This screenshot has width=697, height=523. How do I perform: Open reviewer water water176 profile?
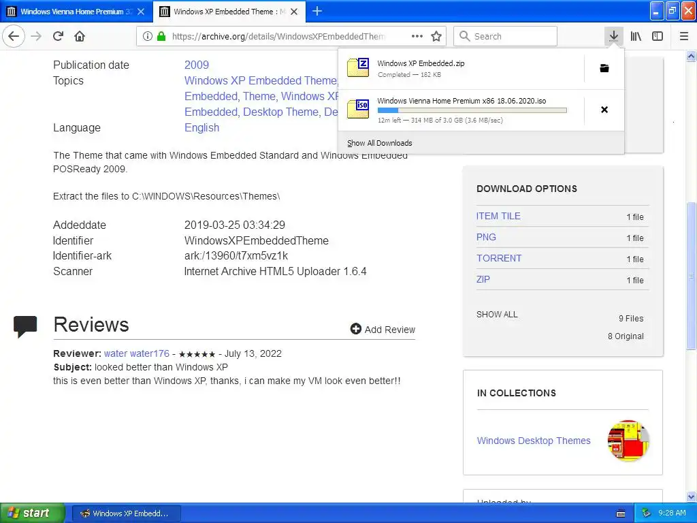[136, 353]
